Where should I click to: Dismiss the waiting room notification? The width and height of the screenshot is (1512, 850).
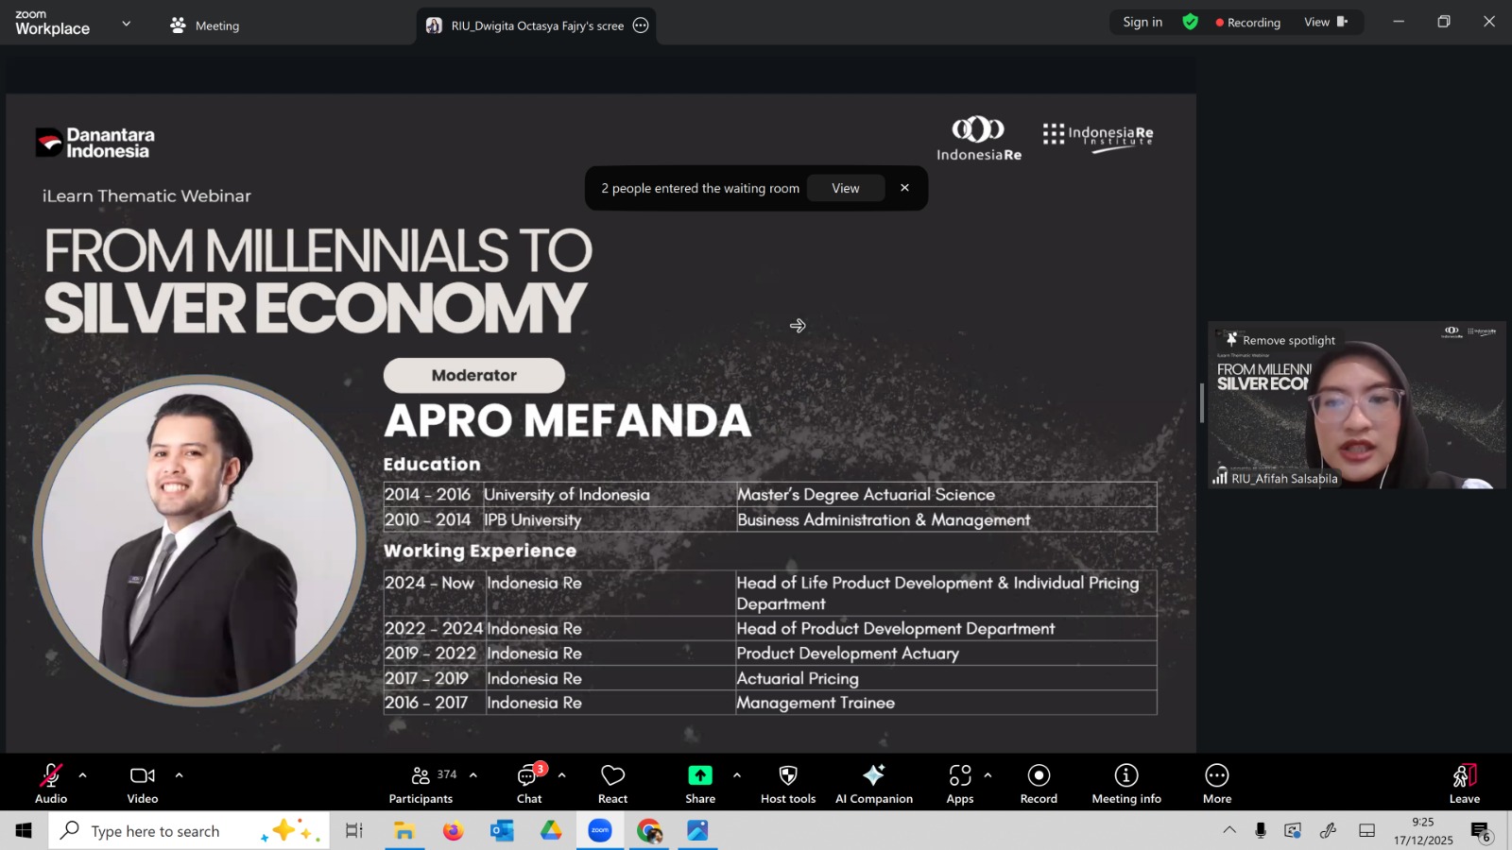(x=904, y=188)
